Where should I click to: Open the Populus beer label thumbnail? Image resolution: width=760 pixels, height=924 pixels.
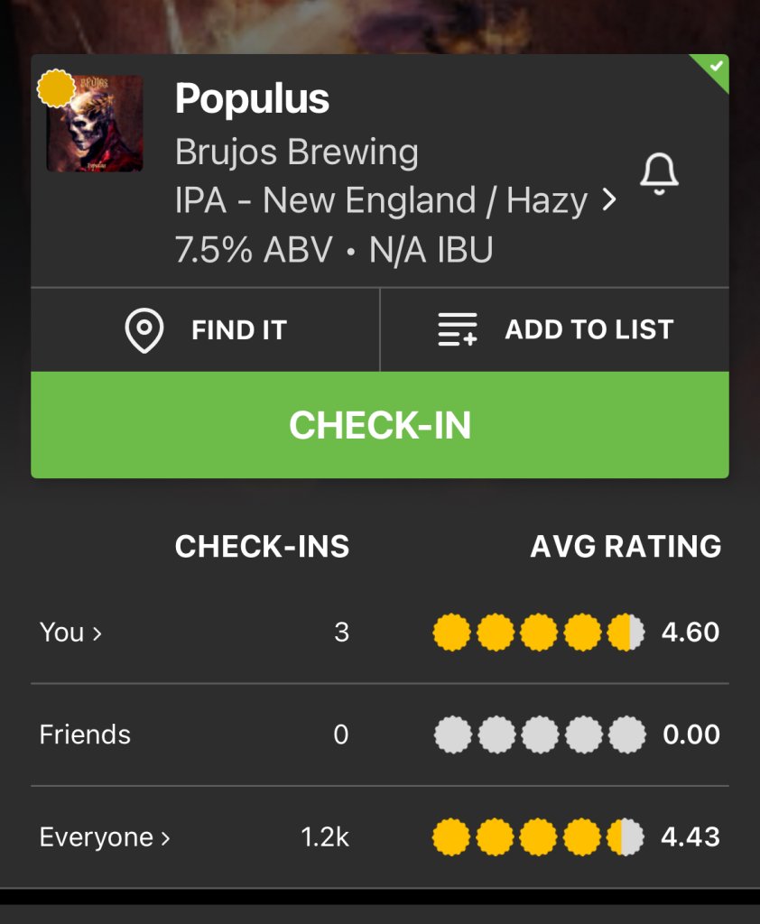click(x=96, y=125)
